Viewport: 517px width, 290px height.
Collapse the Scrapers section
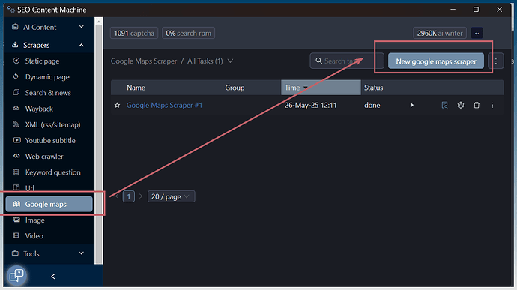click(48, 45)
